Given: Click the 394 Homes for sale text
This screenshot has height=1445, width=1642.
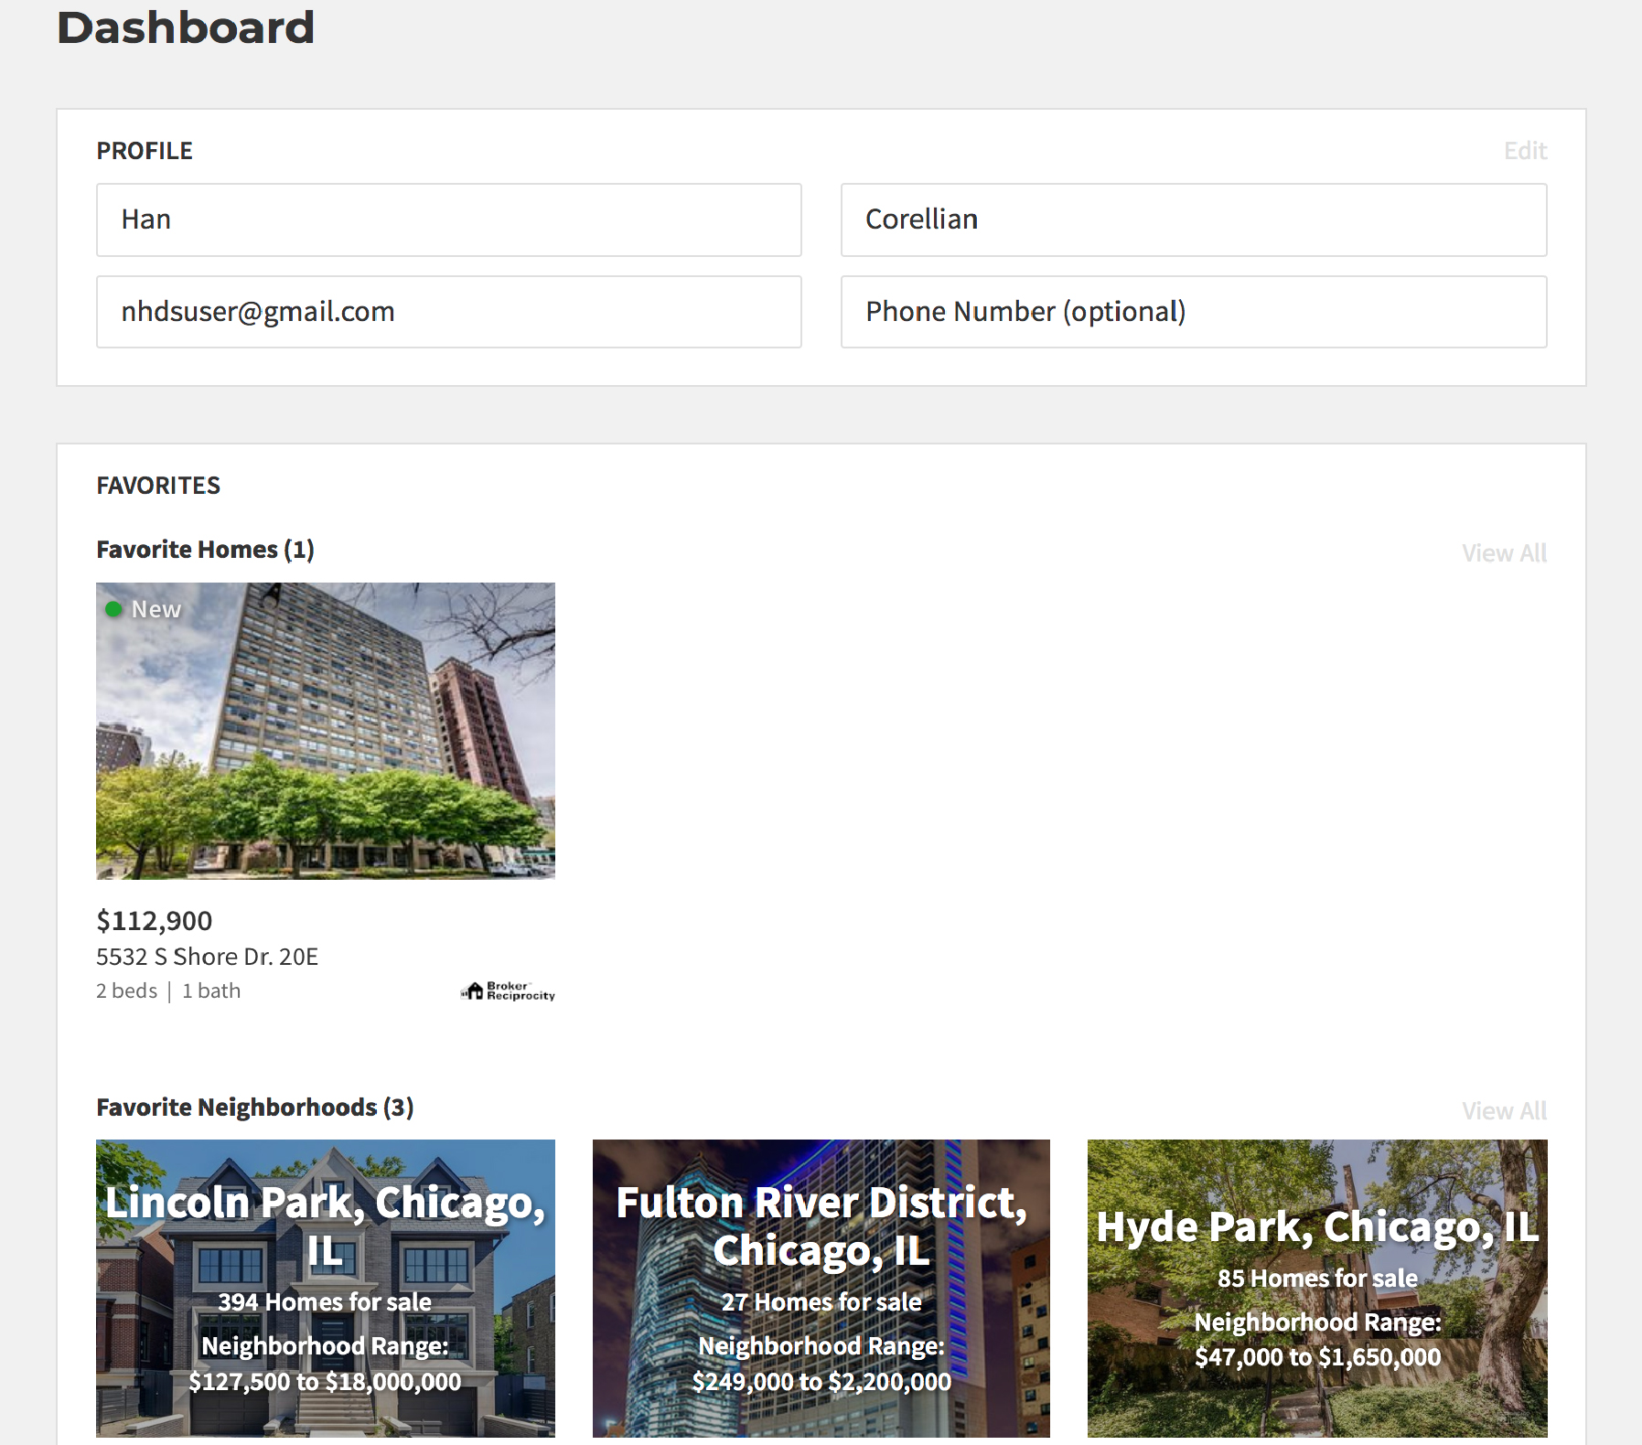Looking at the screenshot, I should point(325,1302).
